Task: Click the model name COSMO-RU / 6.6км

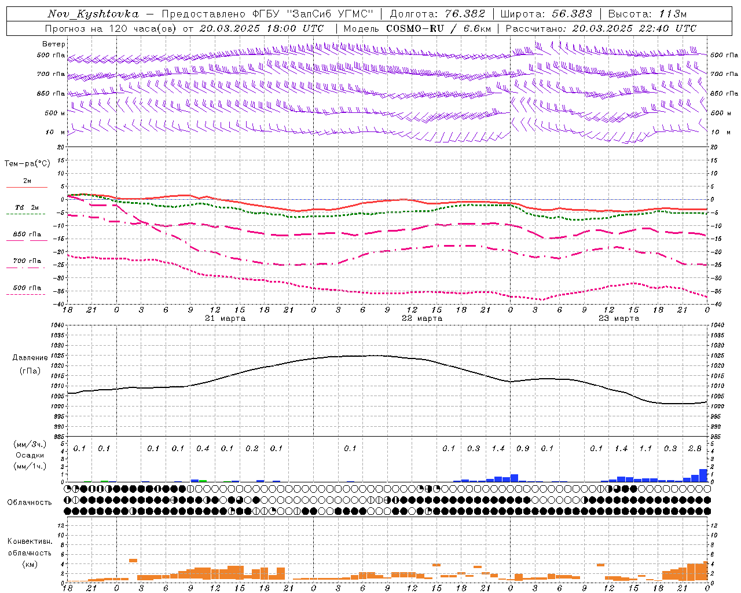Action: [439, 28]
